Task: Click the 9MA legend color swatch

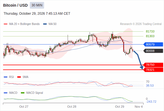Action: point(19,77)
